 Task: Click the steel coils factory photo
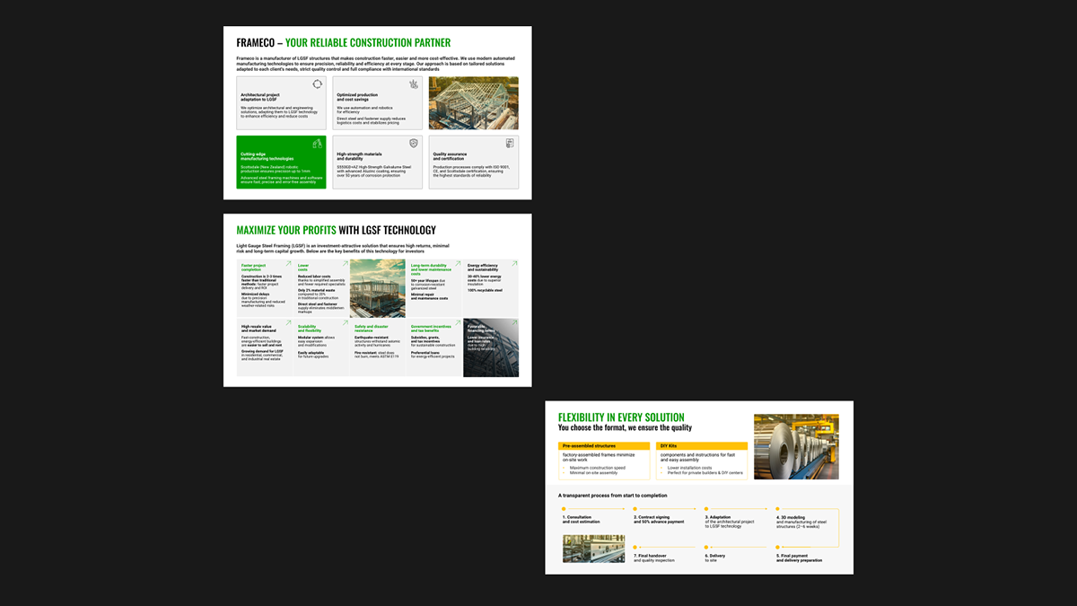(796, 446)
